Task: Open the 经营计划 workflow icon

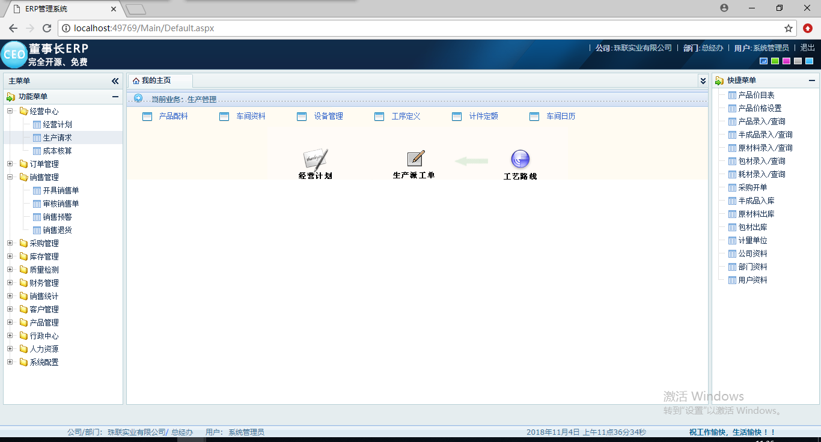Action: pos(316,159)
